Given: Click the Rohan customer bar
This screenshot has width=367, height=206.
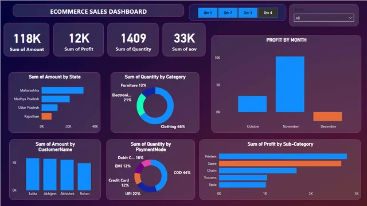Looking at the screenshot, I should 84,177.
